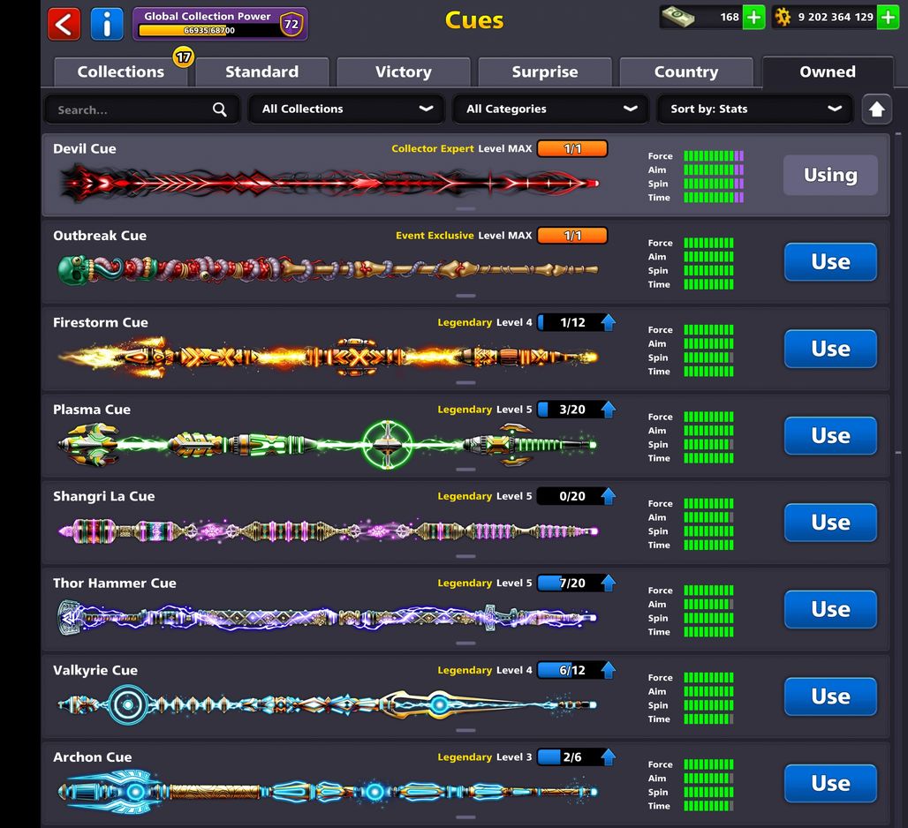Upgrade the Archon Cue blue arrow
This screenshot has height=828, width=908.
point(608,756)
